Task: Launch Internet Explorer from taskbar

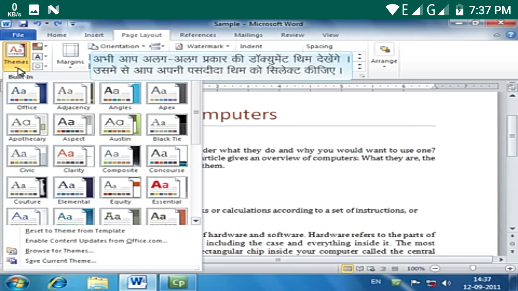Action: (x=57, y=282)
